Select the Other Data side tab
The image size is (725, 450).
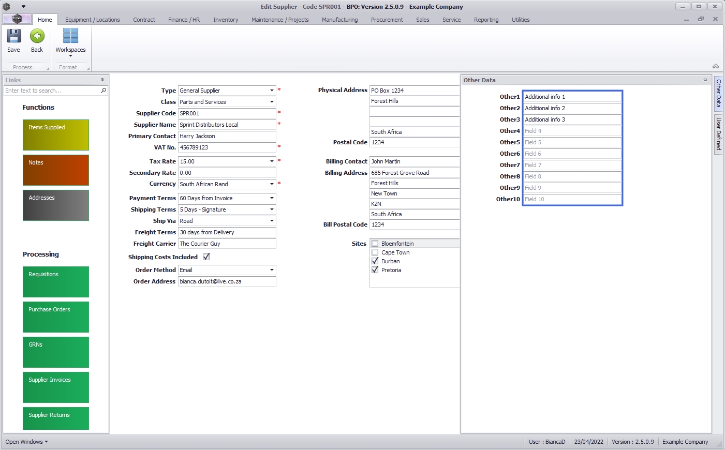[718, 93]
